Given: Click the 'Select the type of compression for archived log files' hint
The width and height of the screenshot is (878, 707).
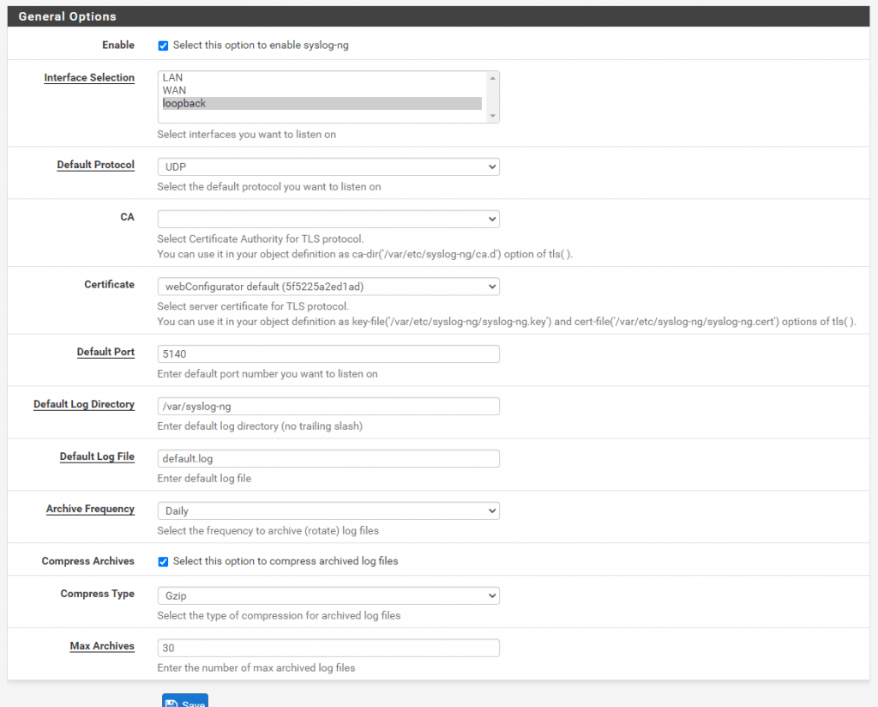Looking at the screenshot, I should (279, 616).
